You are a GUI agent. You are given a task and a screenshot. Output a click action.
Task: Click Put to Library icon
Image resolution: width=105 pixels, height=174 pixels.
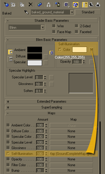pyautogui.click(x=58, y=5)
